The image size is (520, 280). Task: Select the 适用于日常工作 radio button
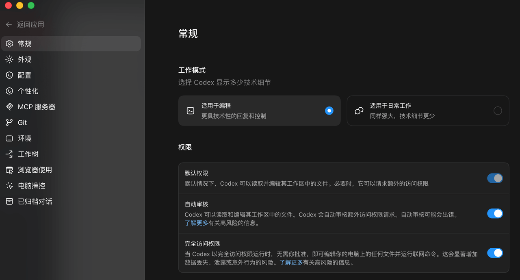pos(498,111)
